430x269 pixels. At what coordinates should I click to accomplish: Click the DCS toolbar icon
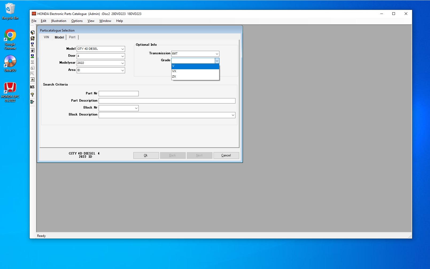[x=32, y=87]
